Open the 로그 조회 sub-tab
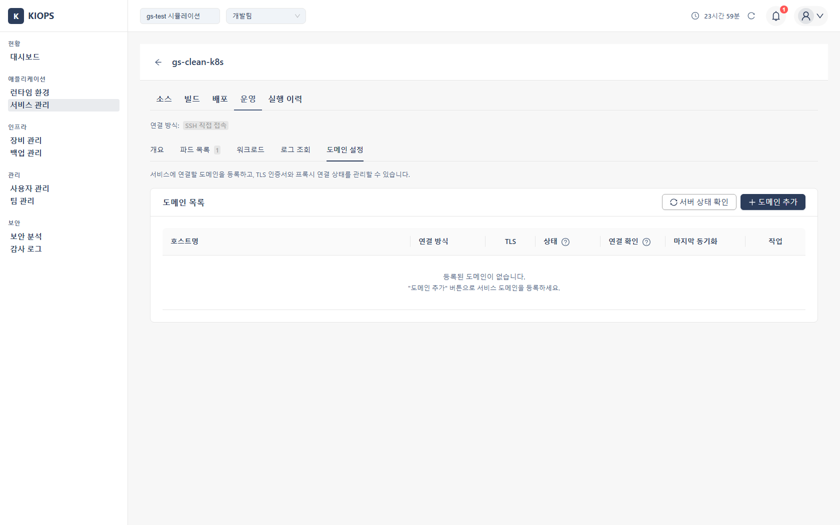 pyautogui.click(x=295, y=149)
